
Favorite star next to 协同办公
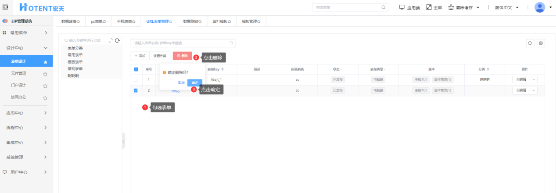pyautogui.click(x=45, y=97)
